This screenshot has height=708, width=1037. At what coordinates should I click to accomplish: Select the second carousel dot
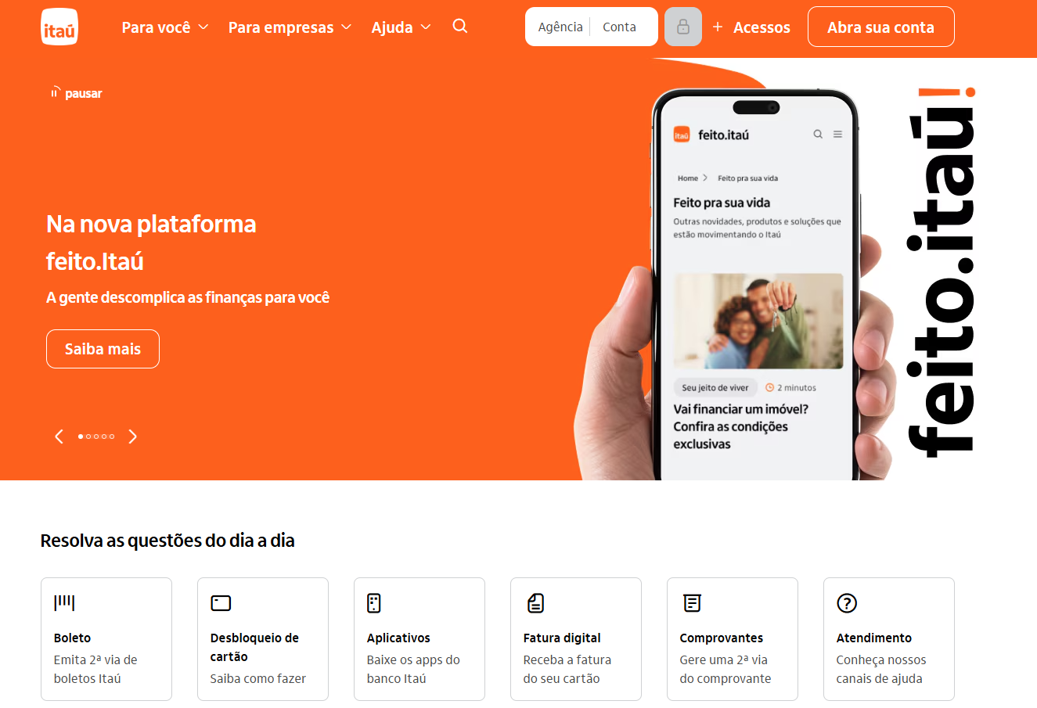point(88,437)
